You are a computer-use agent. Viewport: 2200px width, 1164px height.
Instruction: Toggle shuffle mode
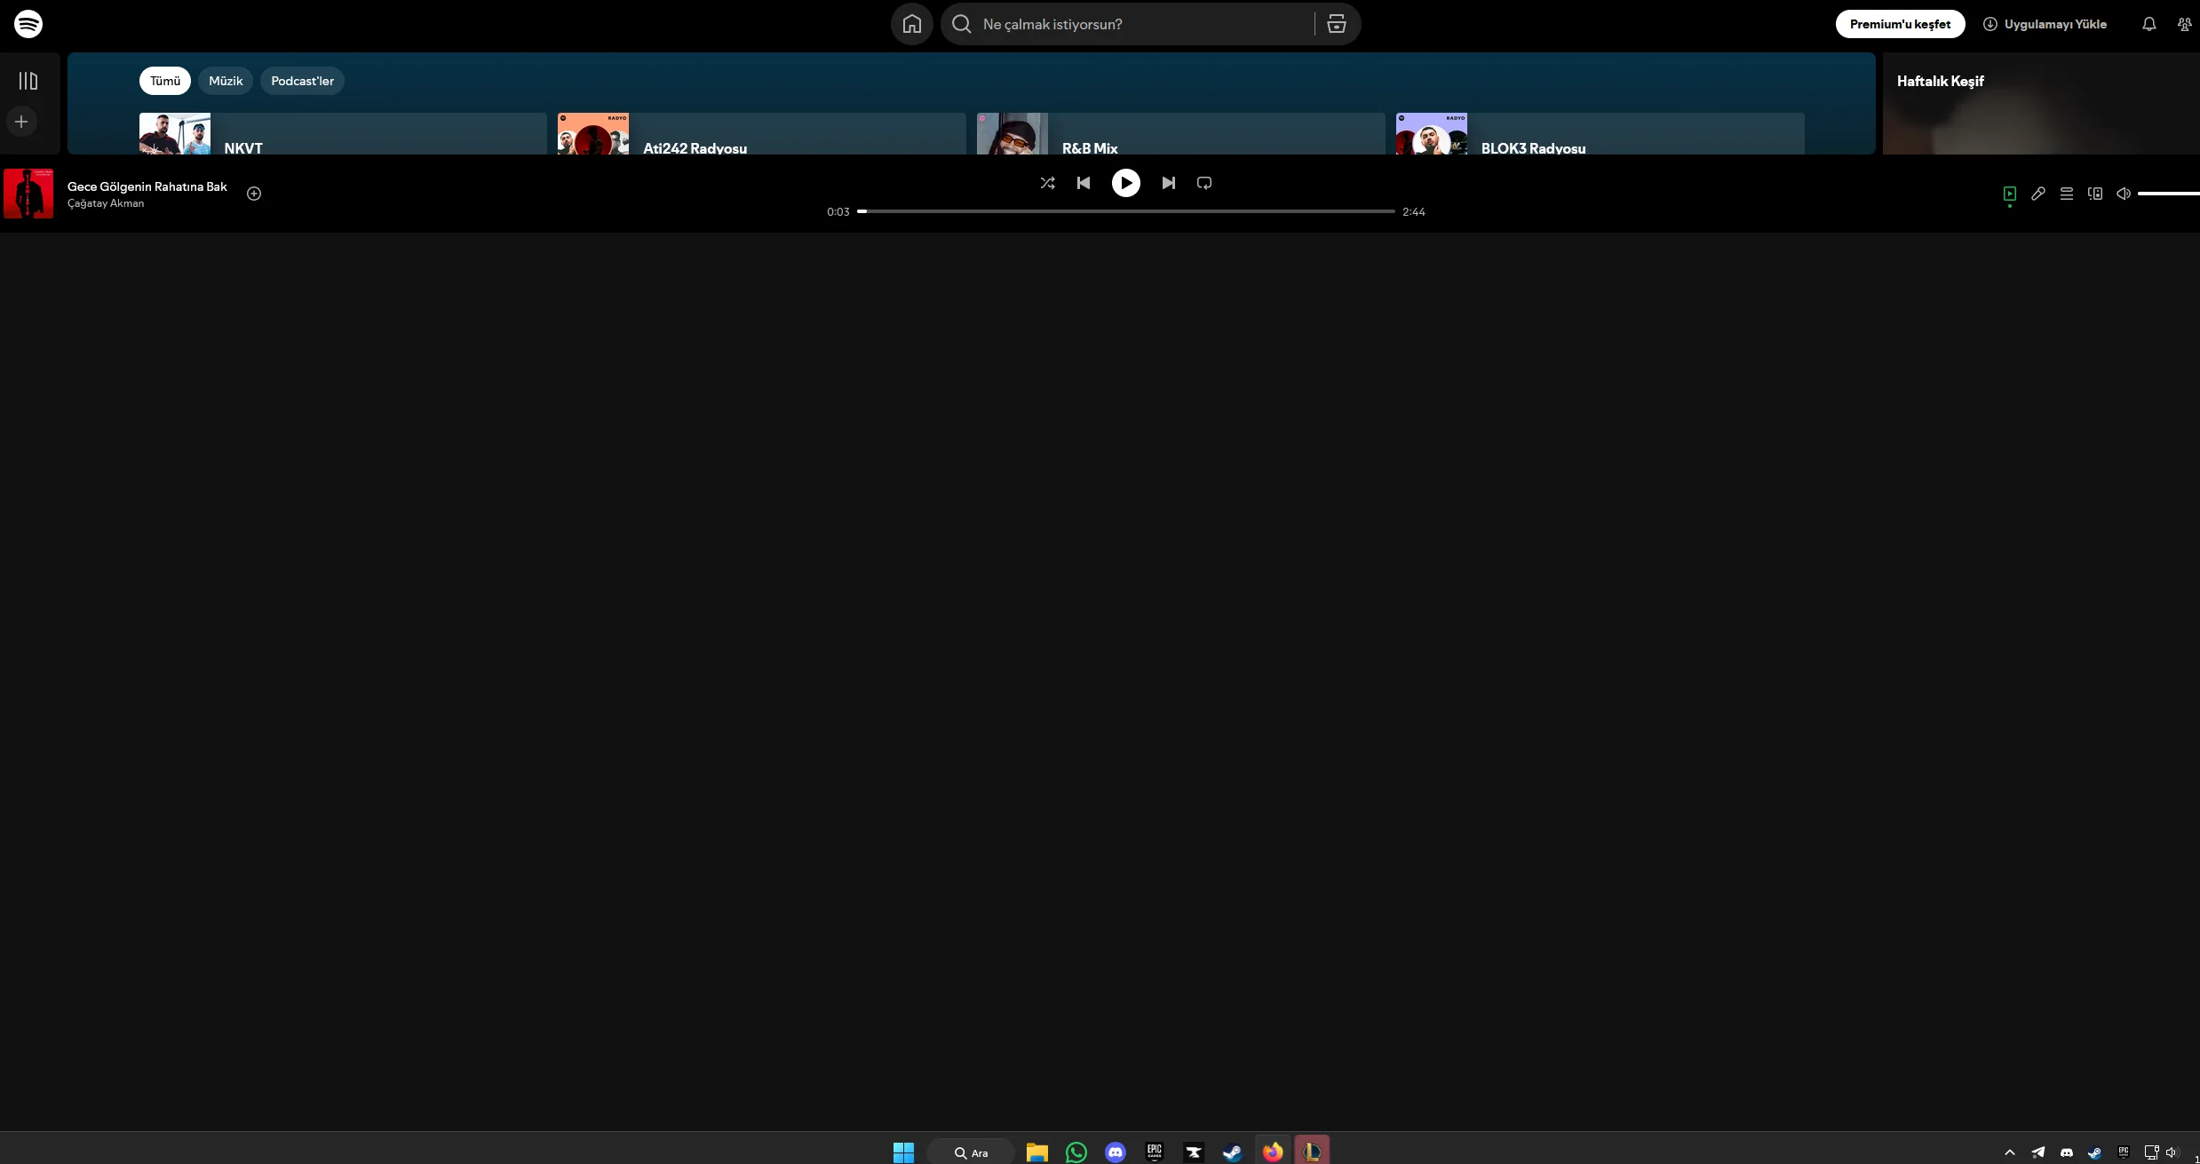click(x=1047, y=183)
